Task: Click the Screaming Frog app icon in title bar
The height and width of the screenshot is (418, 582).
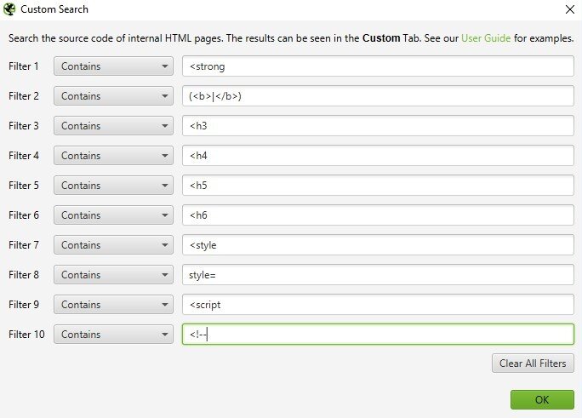Action: [x=9, y=9]
